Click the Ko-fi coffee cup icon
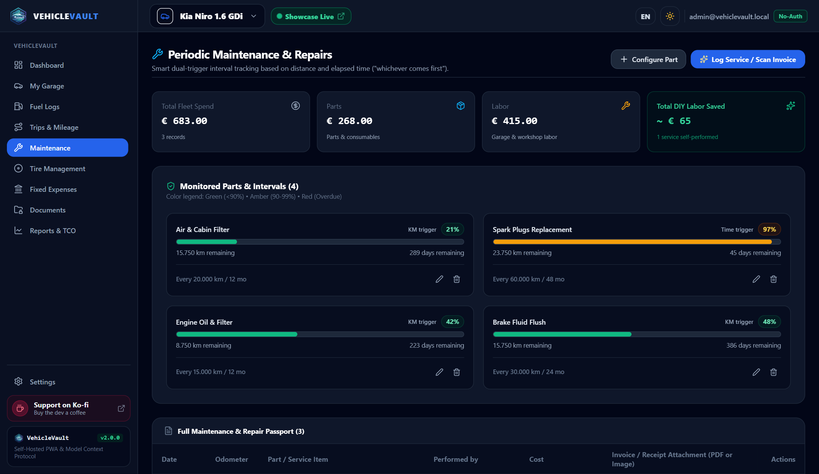This screenshot has width=819, height=474. pos(20,409)
